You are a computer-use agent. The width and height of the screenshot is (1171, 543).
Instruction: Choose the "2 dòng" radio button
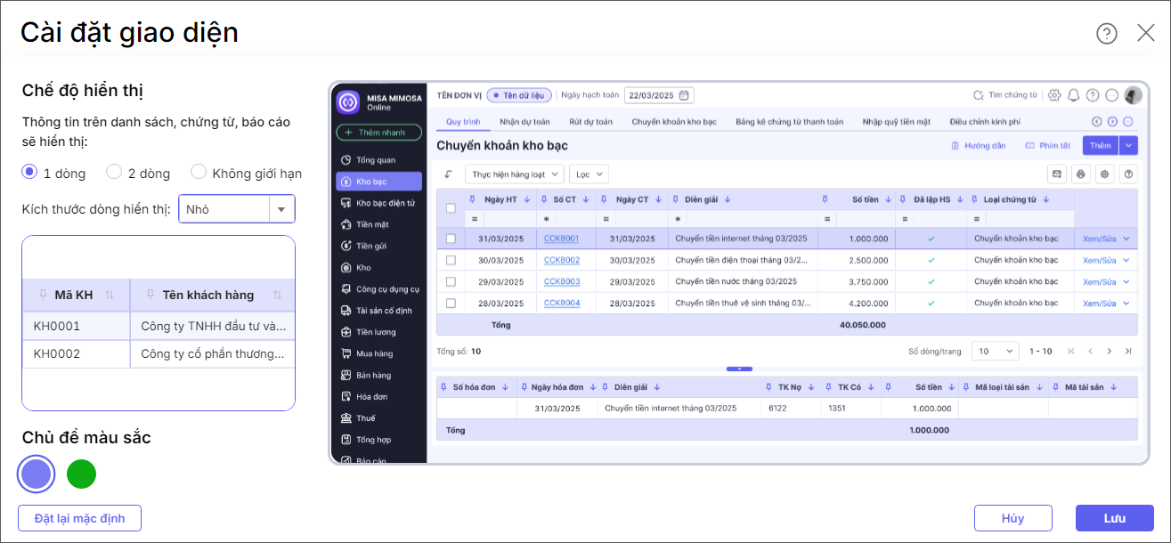pyautogui.click(x=114, y=173)
